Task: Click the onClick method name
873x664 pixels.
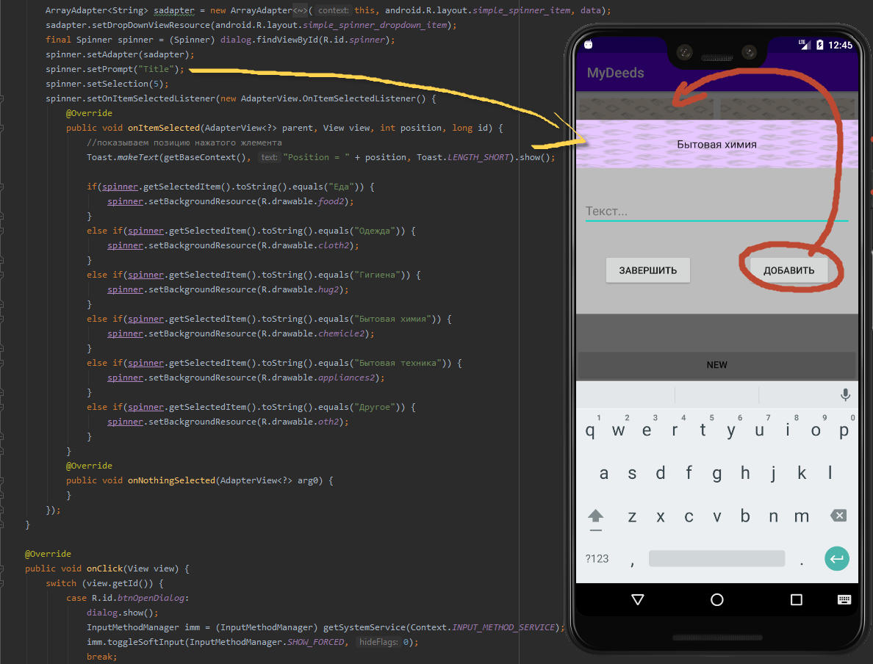Action: coord(104,569)
